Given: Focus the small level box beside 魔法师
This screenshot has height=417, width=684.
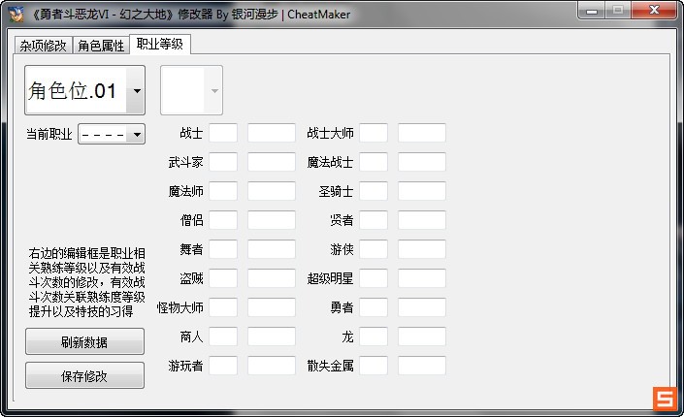Looking at the screenshot, I should point(223,191).
